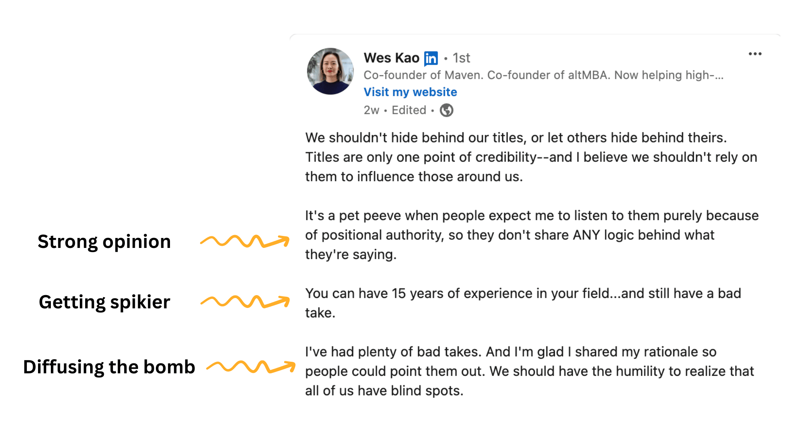The image size is (794, 447).
Task: Click the paragraph starting We shouldn't hide
Action: [x=531, y=157]
